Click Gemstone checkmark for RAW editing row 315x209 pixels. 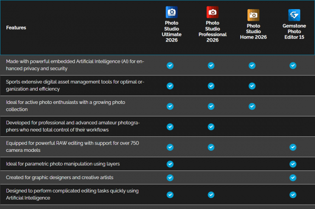pos(293,147)
